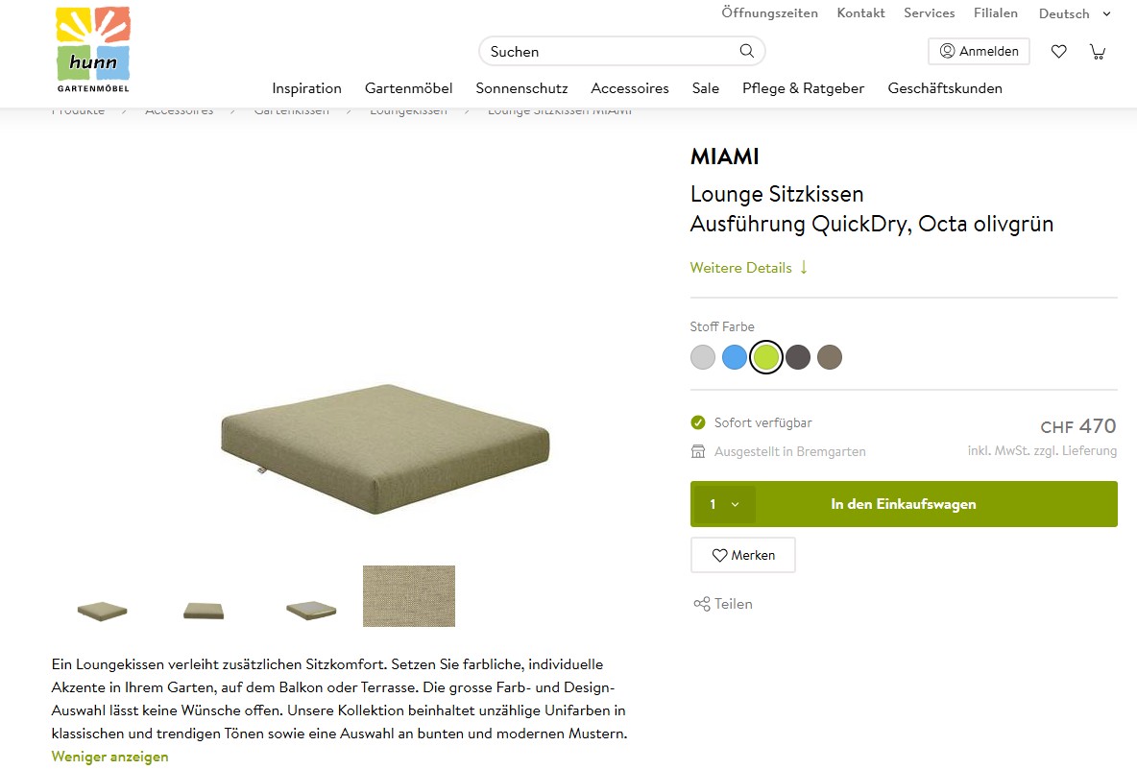The height and width of the screenshot is (770, 1137).
Task: Open the wishlist heart icon in header
Action: (1058, 51)
